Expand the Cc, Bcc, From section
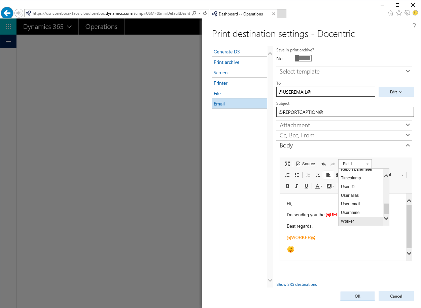Viewport: 421px width, 308px height. 345,135
